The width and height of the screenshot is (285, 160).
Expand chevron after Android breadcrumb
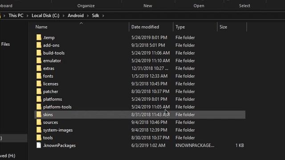[88, 16]
